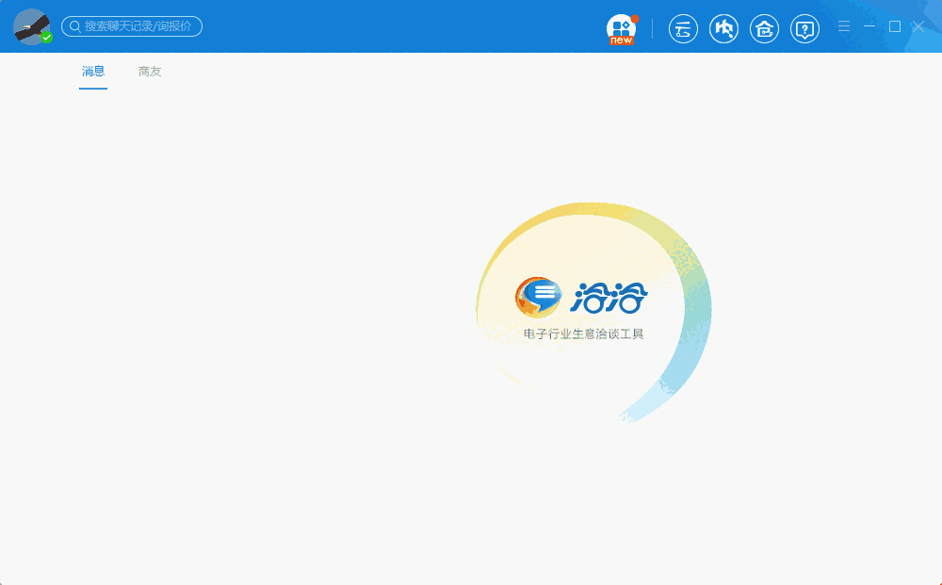
Task: Close the window
Action: click(x=918, y=26)
